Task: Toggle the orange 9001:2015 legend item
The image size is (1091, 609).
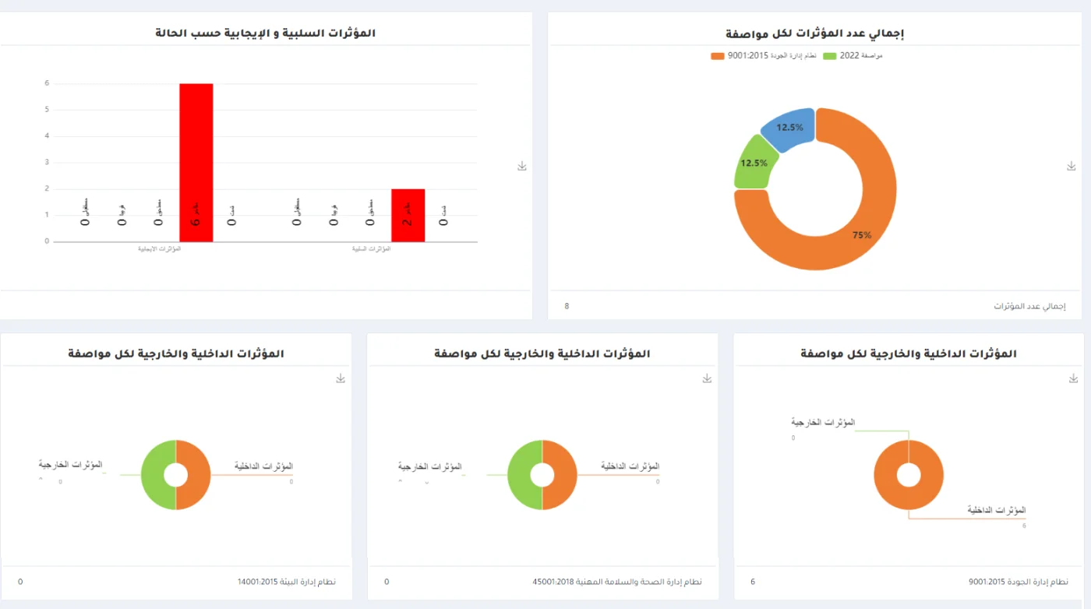Action: point(771,56)
